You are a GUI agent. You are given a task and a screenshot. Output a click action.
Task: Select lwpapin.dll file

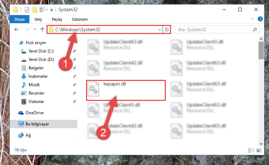tap(126, 90)
